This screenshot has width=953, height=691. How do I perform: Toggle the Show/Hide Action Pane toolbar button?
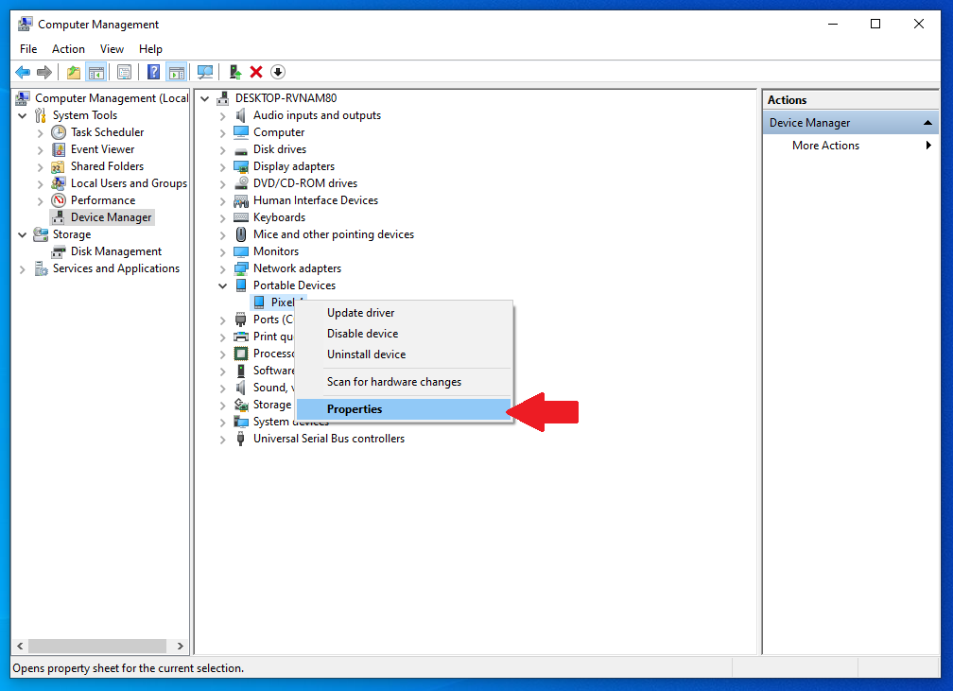coord(176,72)
